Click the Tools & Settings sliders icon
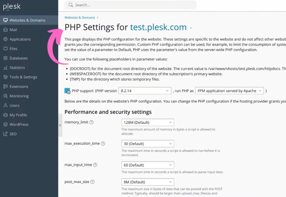The height and width of the screenshot is (197, 286). pyautogui.click(x=6, y=77)
